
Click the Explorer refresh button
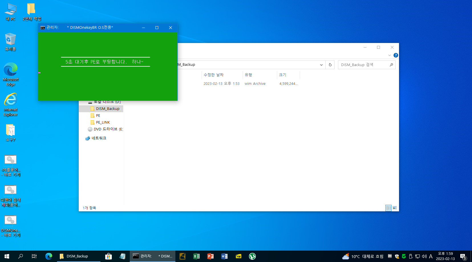click(x=330, y=65)
